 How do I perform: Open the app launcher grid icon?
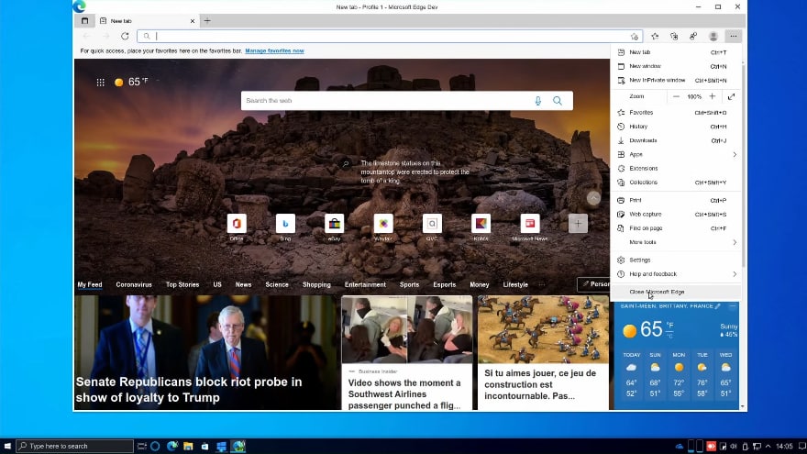click(100, 83)
